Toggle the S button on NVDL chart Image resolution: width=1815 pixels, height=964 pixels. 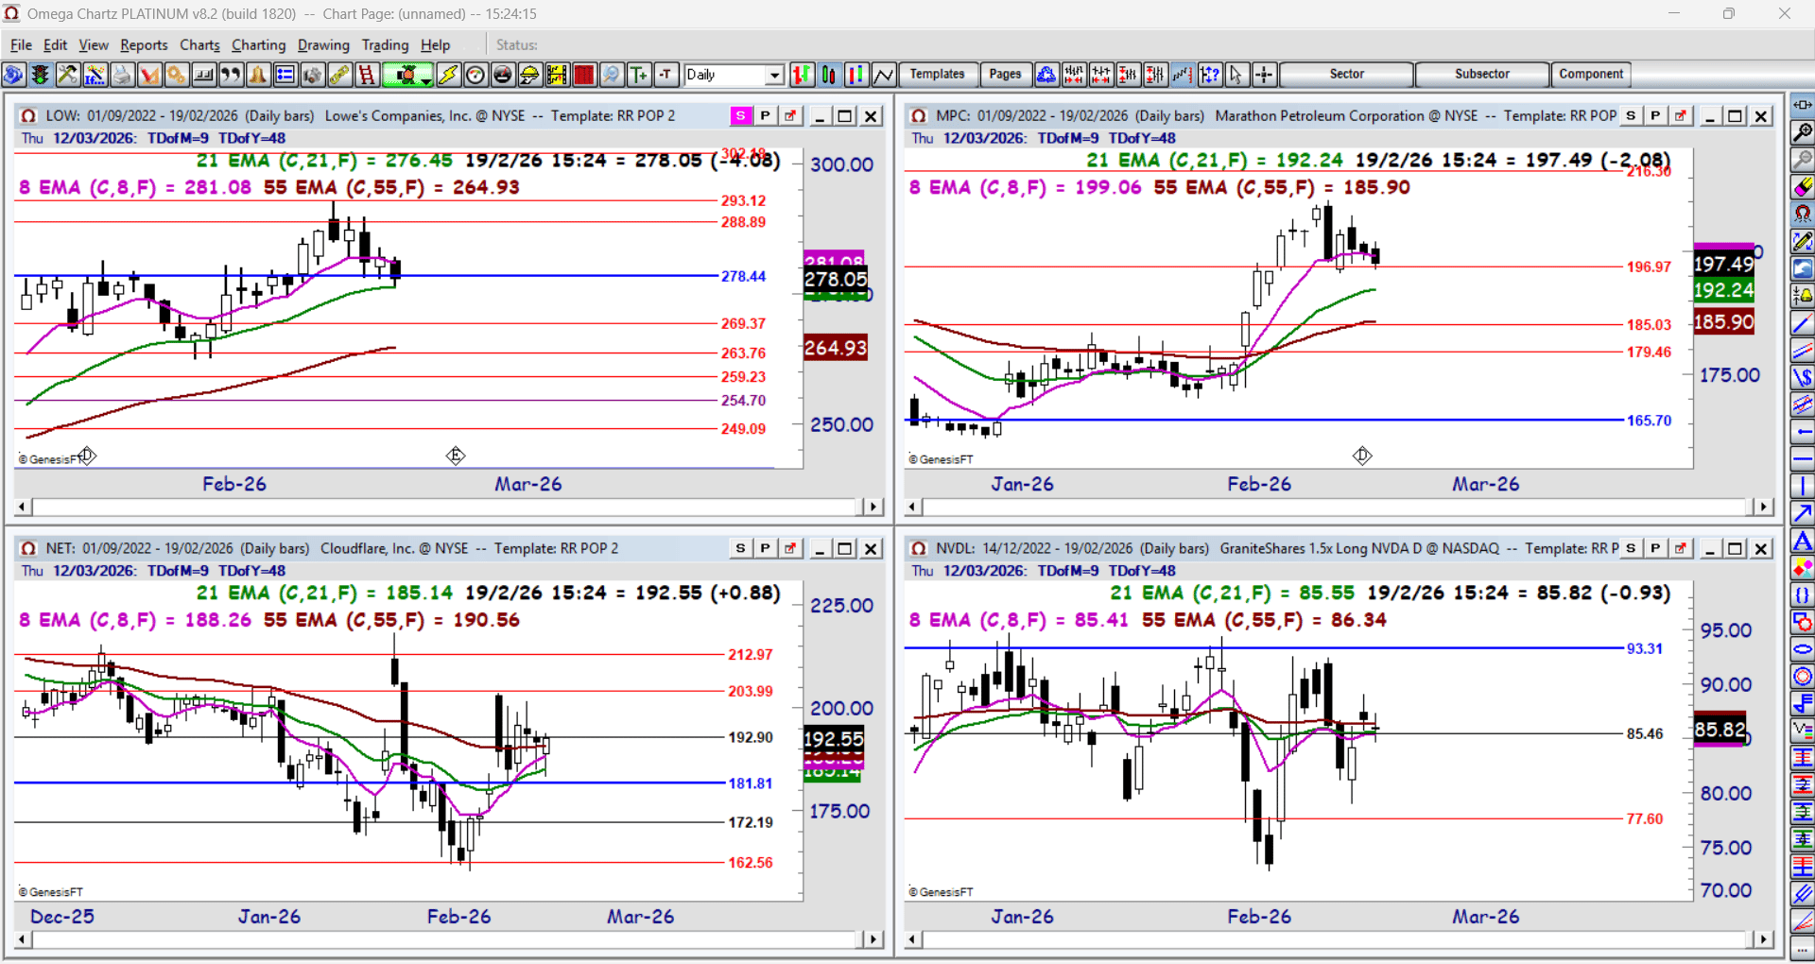click(x=1631, y=548)
